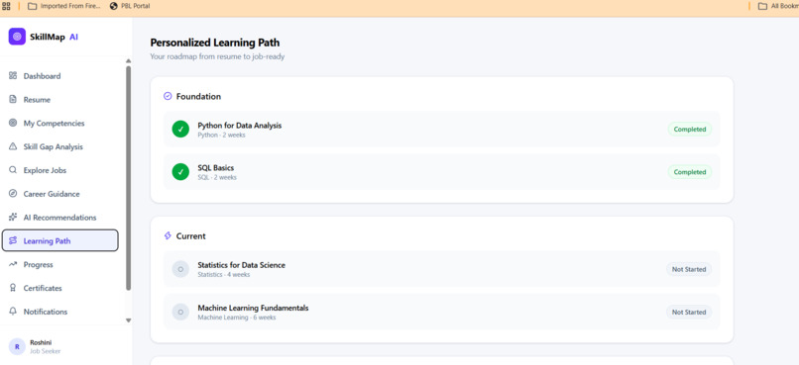The height and width of the screenshot is (365, 799).
Task: Open the Progress page
Action: pos(60,264)
